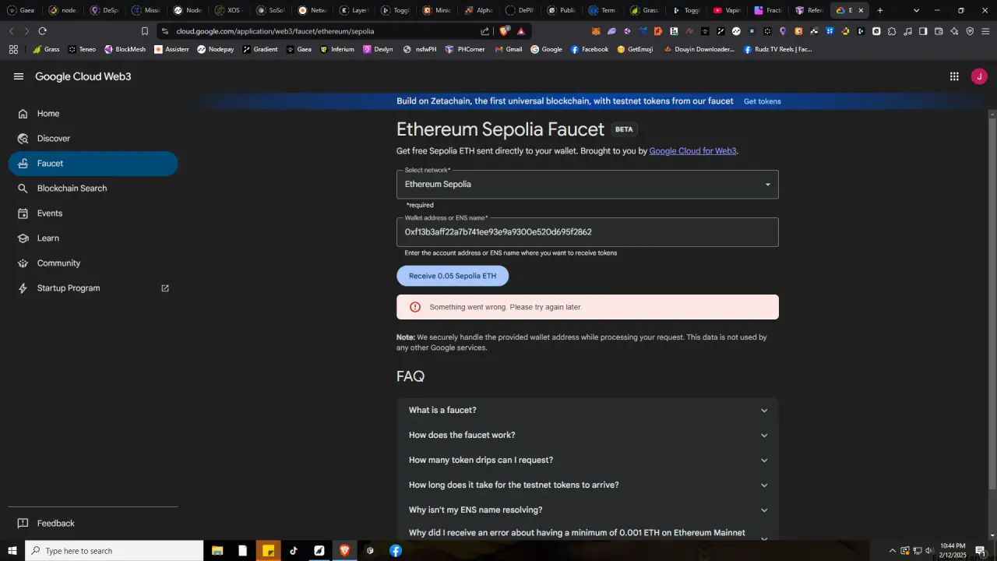997x561 pixels.
Task: Click the Brave Rewards triangle icon
Action: pos(521,31)
